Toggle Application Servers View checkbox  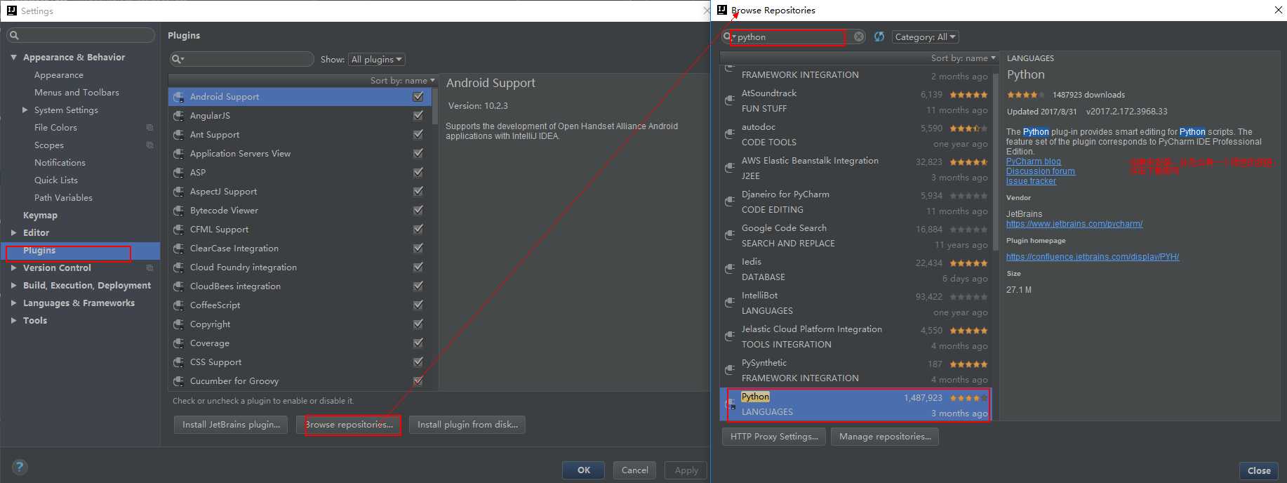pos(418,154)
